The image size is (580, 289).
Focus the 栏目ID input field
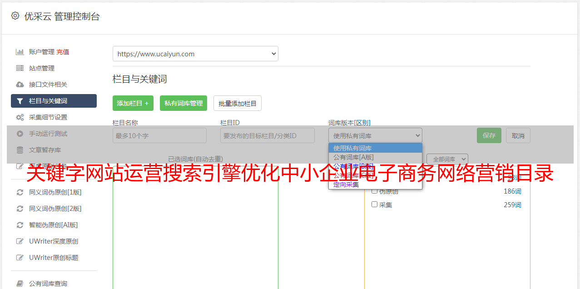[x=268, y=135]
